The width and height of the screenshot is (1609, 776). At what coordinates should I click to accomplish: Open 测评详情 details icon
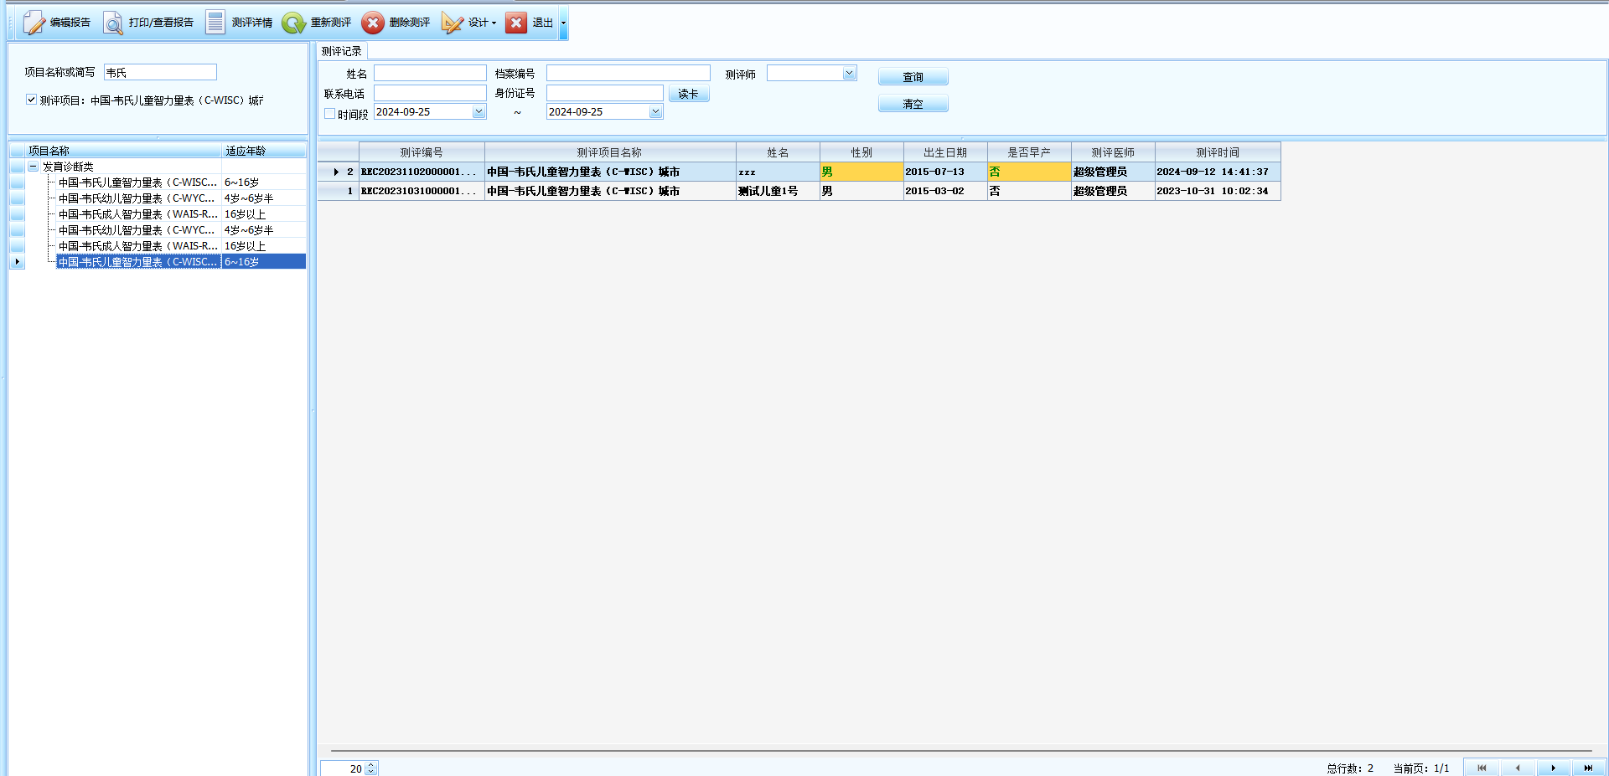tap(215, 23)
